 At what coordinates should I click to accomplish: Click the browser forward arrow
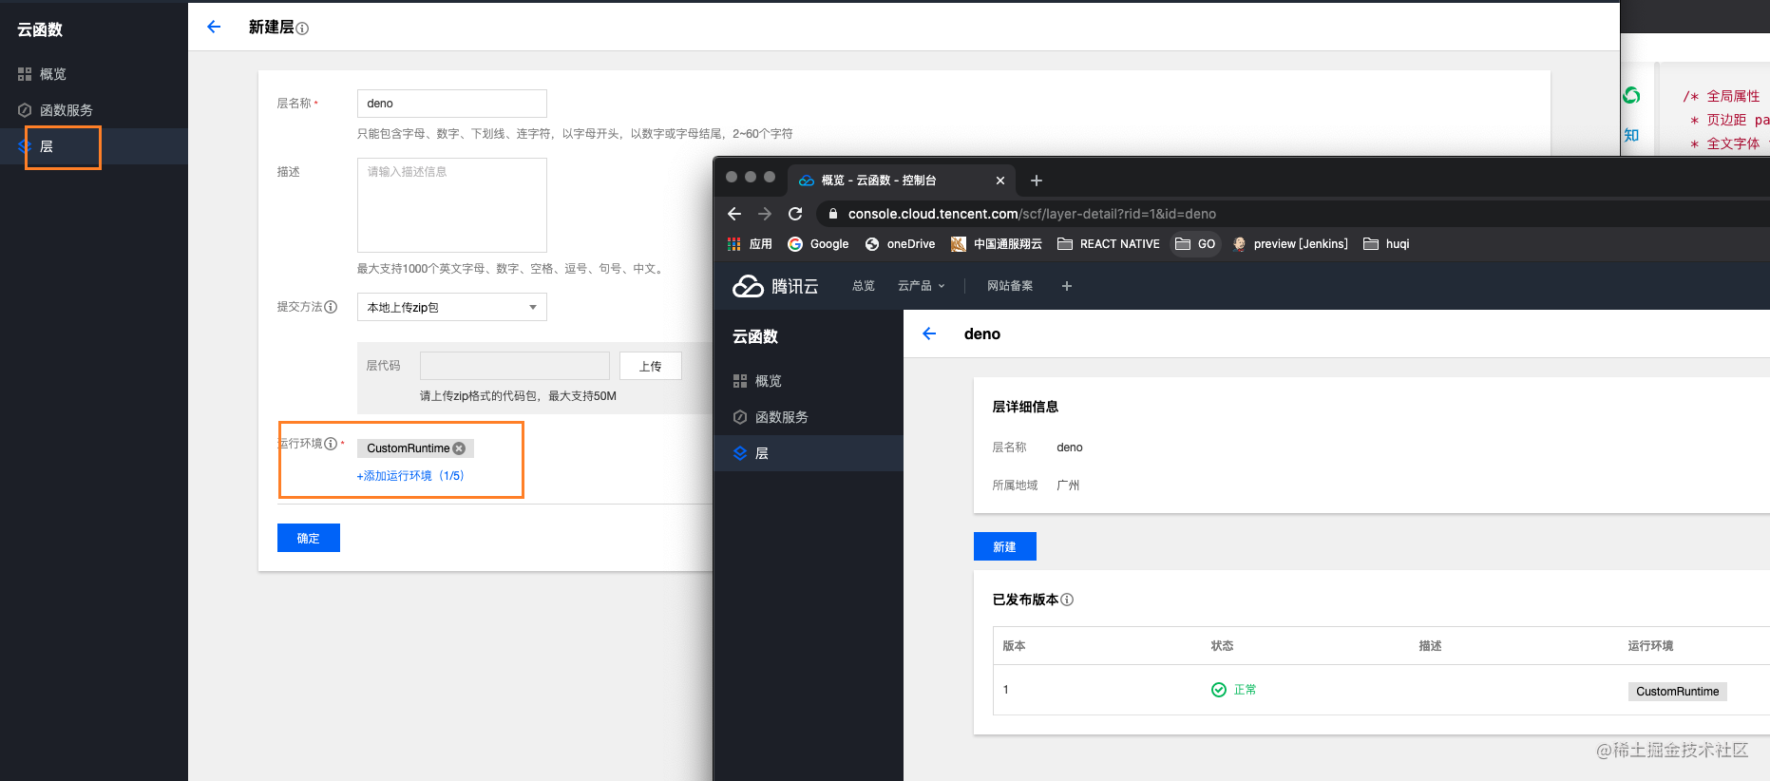[765, 214]
